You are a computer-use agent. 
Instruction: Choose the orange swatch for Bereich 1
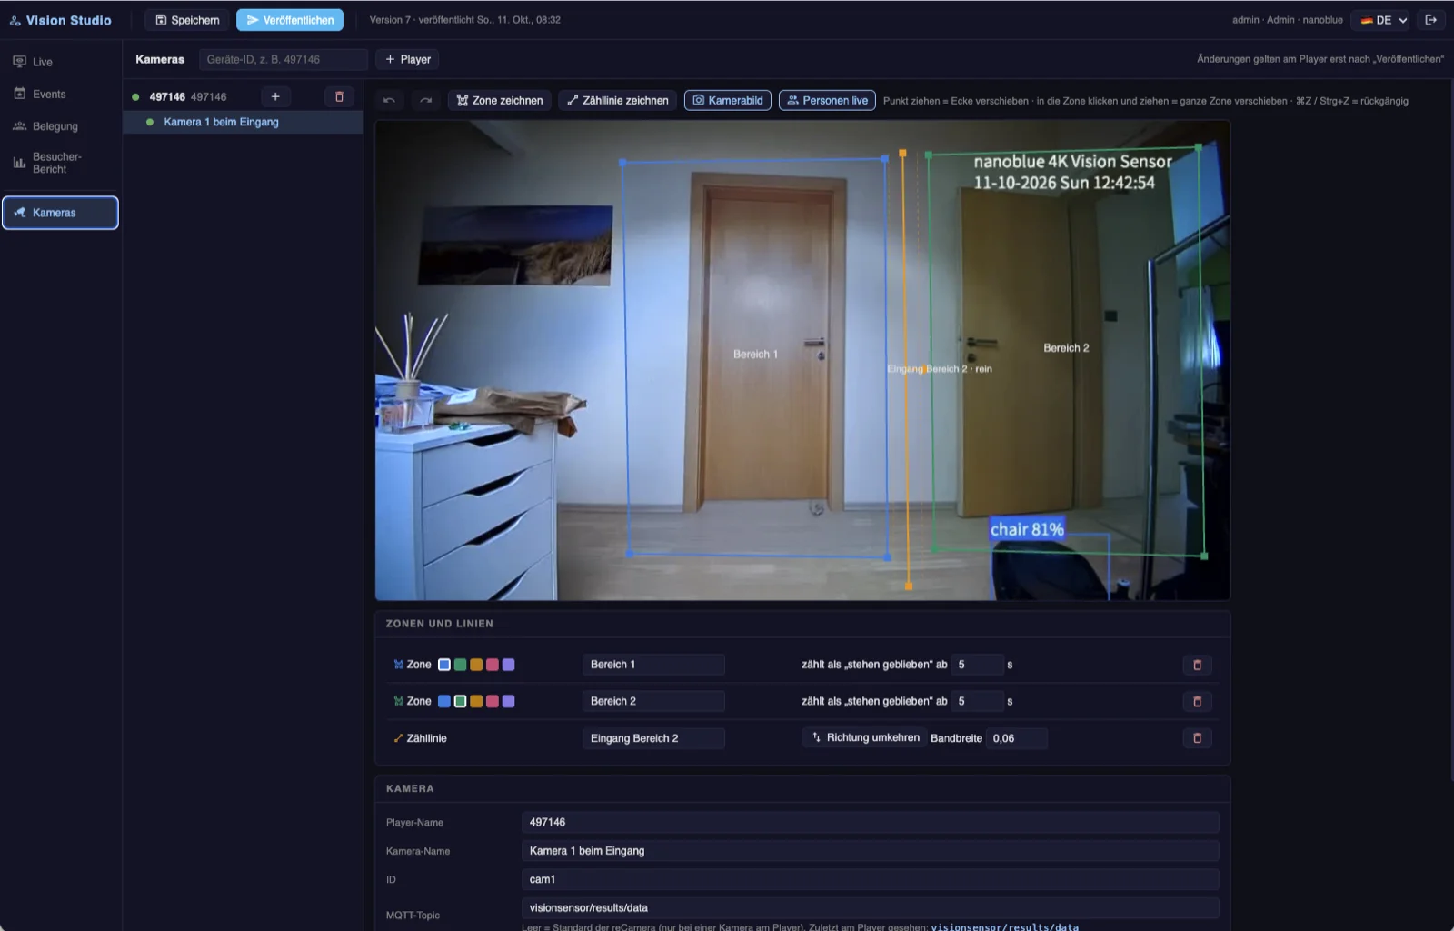pos(476,665)
